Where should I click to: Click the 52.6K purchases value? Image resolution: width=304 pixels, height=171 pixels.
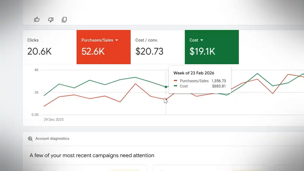[x=93, y=52]
